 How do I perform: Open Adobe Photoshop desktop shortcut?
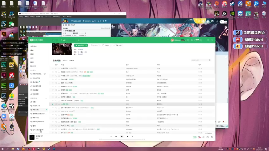[x=4, y=25]
